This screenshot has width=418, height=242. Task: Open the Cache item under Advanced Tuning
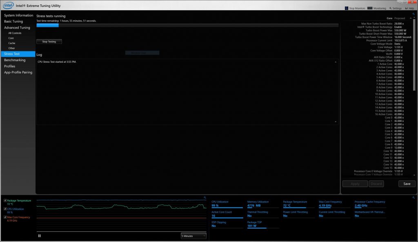pos(11,43)
